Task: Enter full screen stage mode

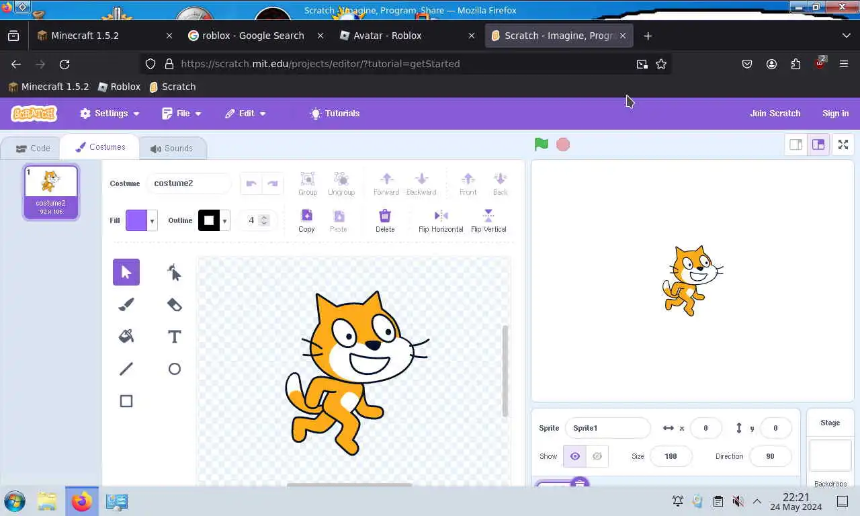Action: tap(843, 144)
